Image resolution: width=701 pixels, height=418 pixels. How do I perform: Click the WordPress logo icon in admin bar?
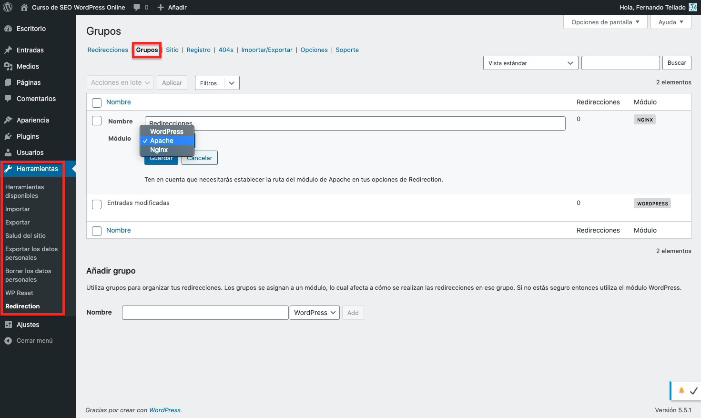coord(8,7)
